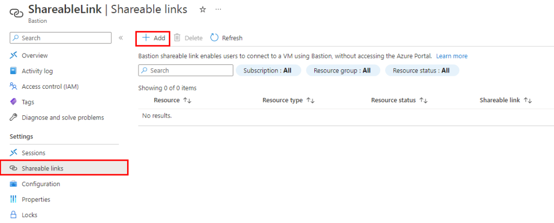Click the Access control people icon

click(x=14, y=87)
